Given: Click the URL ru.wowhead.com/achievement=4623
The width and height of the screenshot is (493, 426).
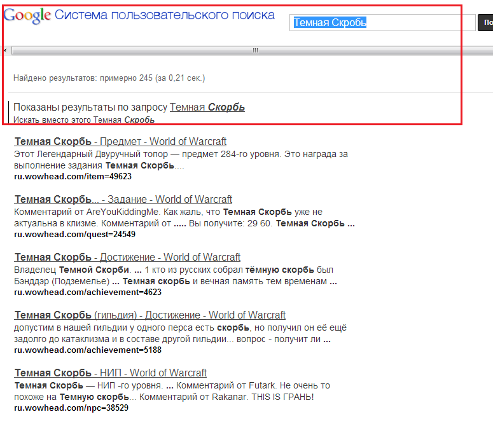Looking at the screenshot, I should coord(88,292).
